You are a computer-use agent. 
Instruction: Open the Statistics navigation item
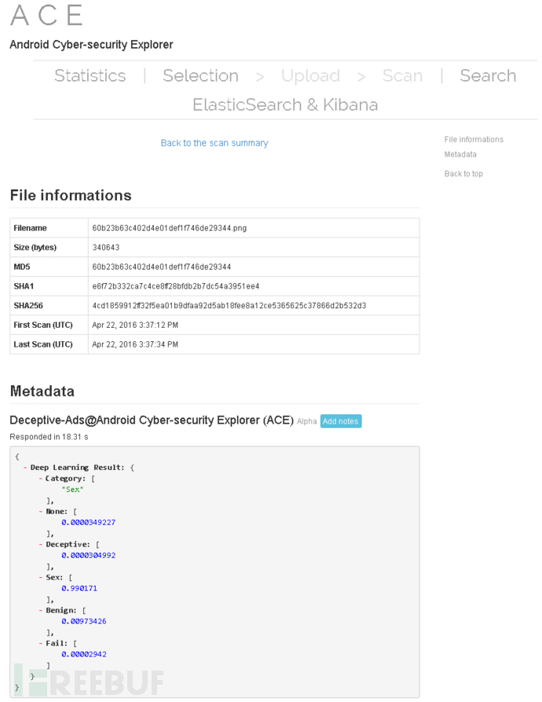[90, 75]
